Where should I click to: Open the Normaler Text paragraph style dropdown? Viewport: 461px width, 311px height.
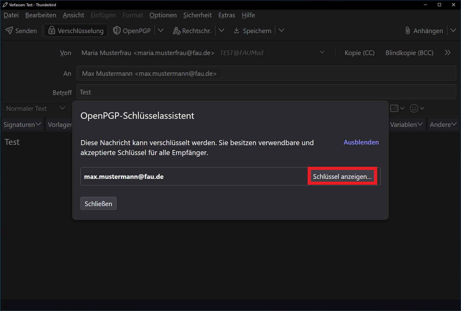point(36,109)
